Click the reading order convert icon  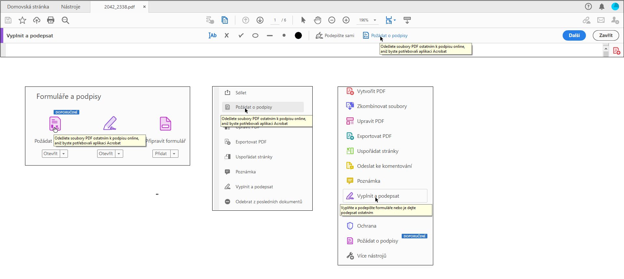(x=210, y=20)
